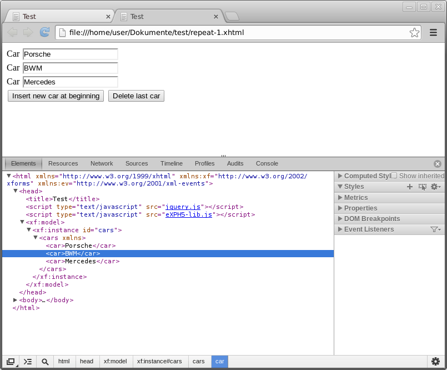Click Delete last car button
This screenshot has height=370, width=447.
pos(136,96)
